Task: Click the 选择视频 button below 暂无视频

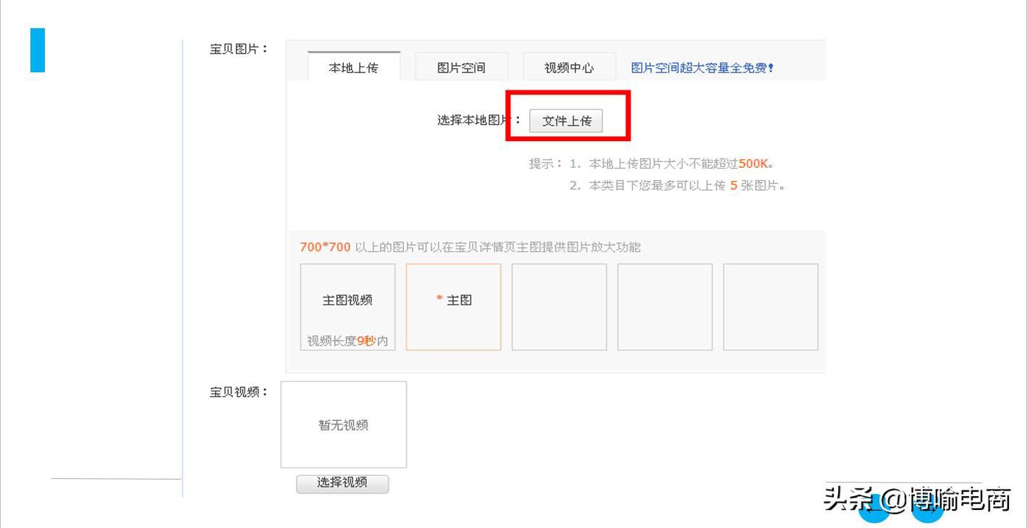Action: [342, 483]
